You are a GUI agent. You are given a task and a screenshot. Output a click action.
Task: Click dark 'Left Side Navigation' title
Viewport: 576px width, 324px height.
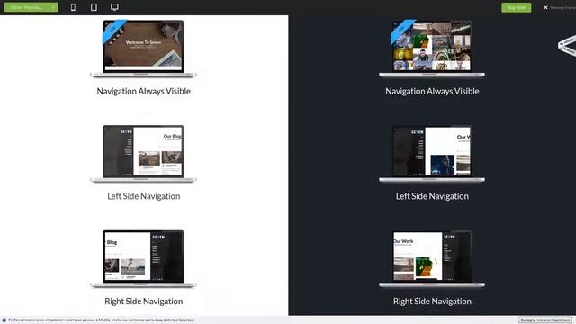(x=432, y=196)
